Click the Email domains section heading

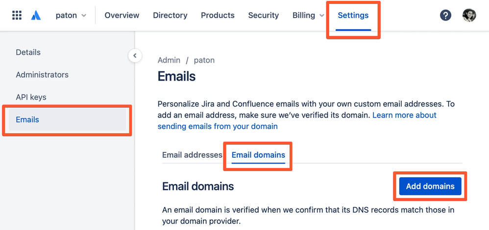click(x=198, y=186)
